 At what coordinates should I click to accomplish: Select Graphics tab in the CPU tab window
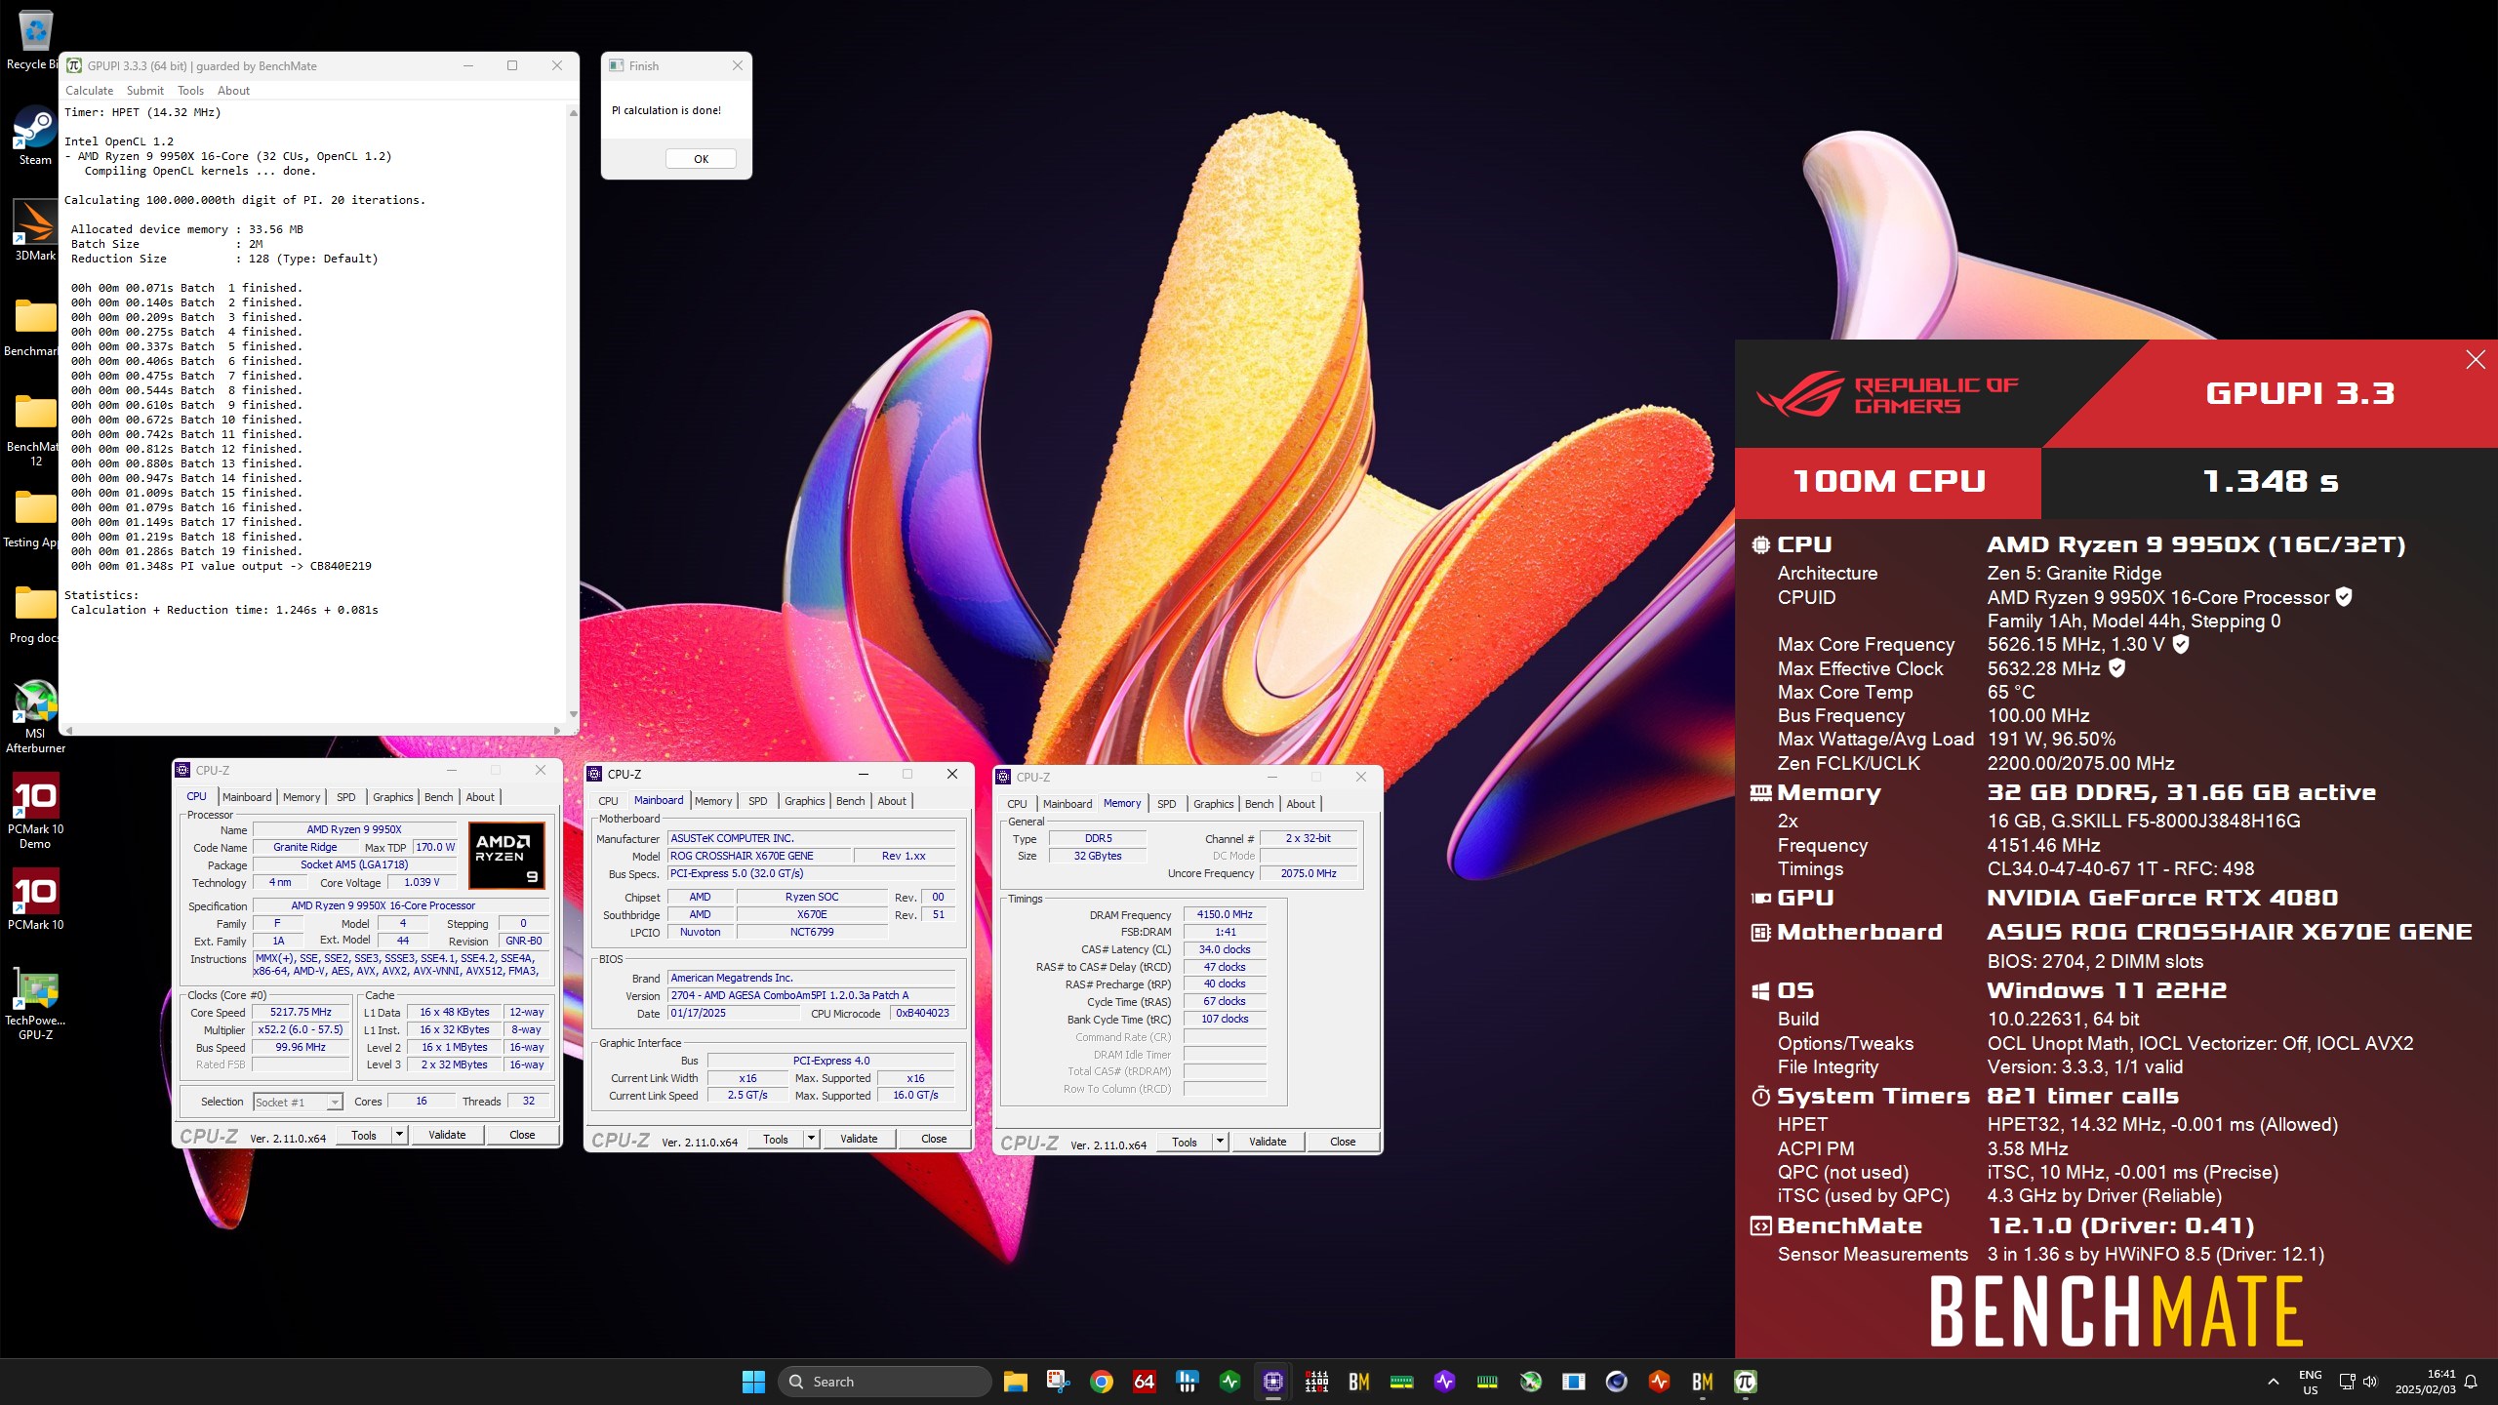[x=393, y=797]
